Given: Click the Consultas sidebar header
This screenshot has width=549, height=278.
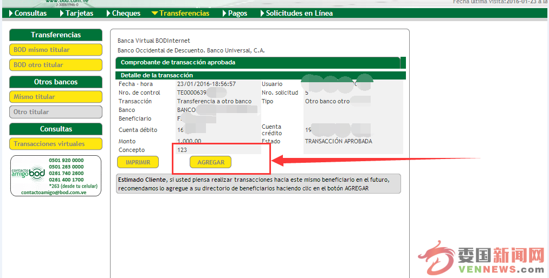Looking at the screenshot, I should pyautogui.click(x=56, y=129).
